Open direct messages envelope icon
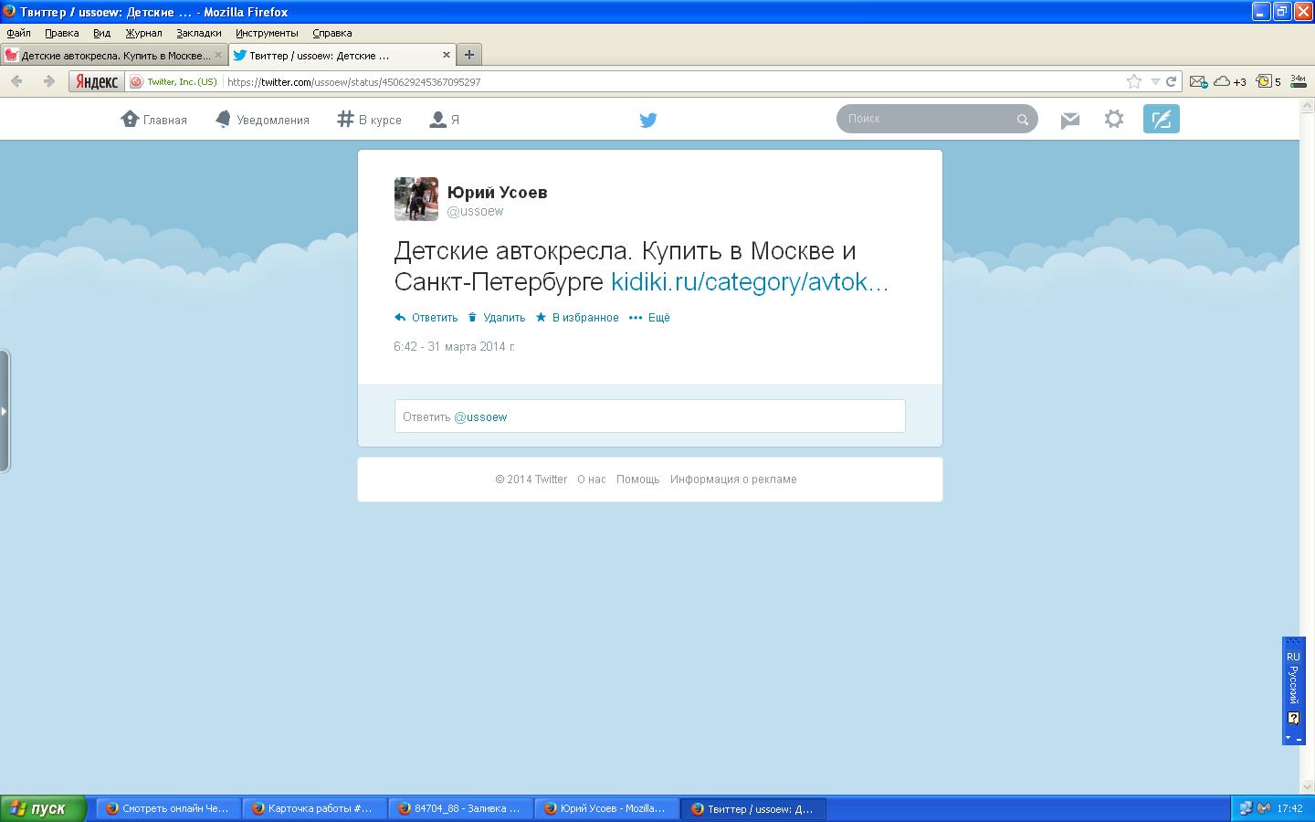Viewport: 1315px width, 822px height. click(x=1070, y=120)
